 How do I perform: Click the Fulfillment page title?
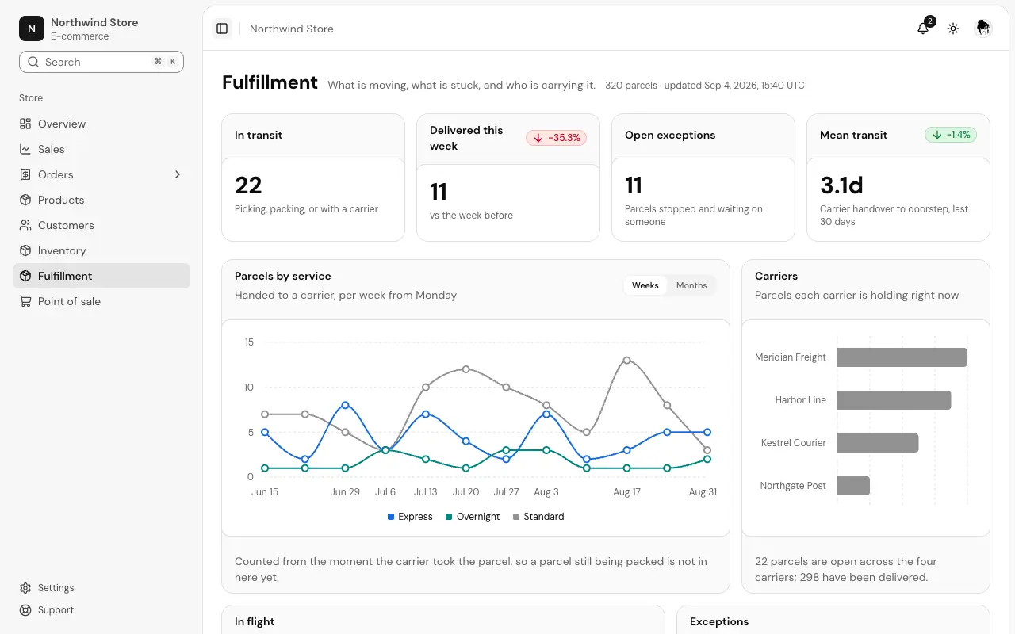tap(270, 82)
